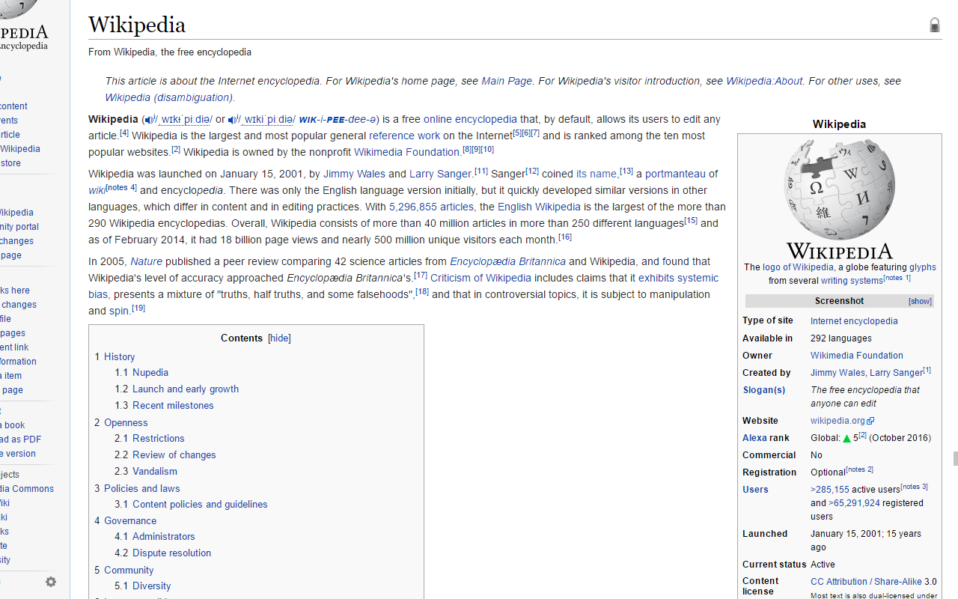The height and width of the screenshot is (599, 958).
Task: Jump to 1.1 Nupedia in Contents
Action: (141, 372)
